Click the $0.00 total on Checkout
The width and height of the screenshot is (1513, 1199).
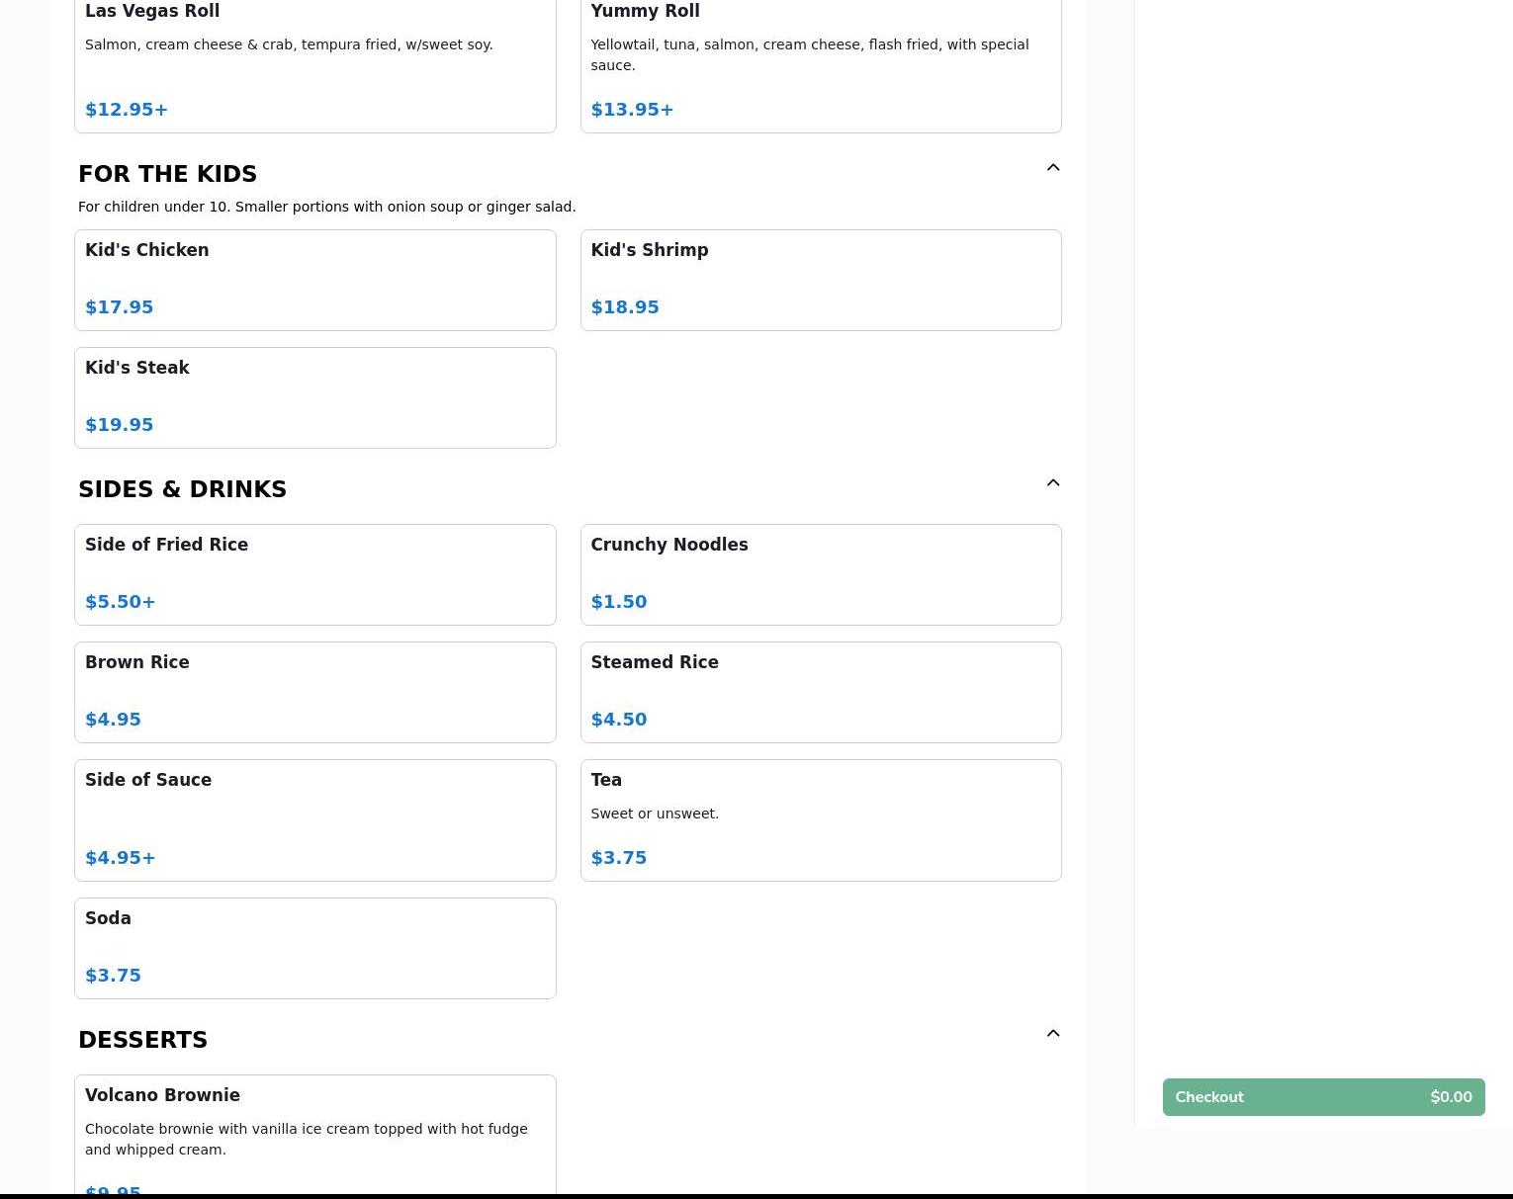coord(1451,1097)
